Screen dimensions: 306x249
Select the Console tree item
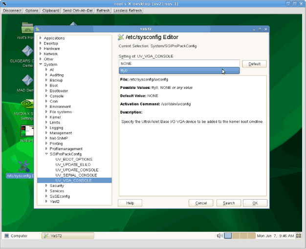(57, 96)
